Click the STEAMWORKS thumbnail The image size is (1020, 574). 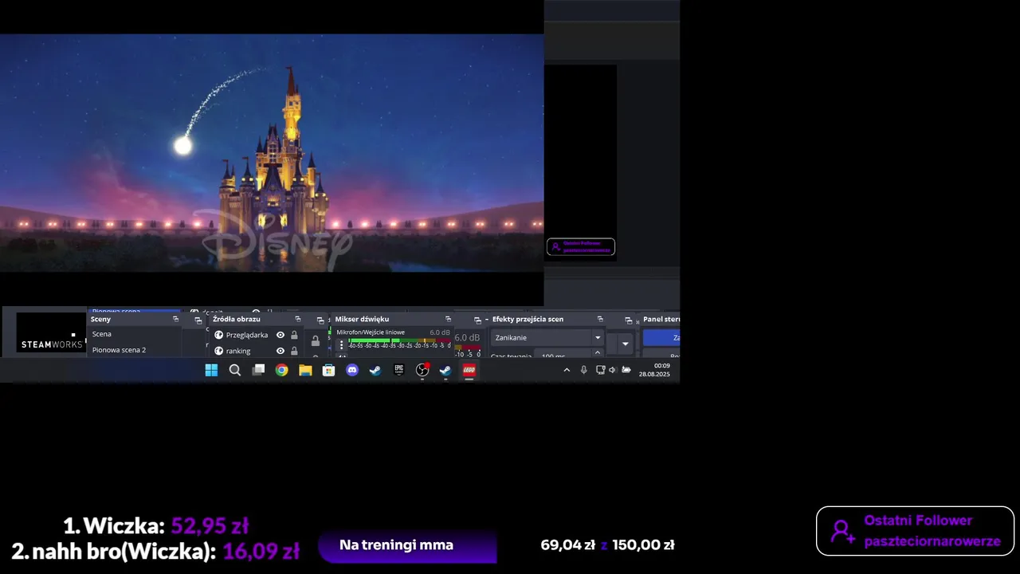51,332
